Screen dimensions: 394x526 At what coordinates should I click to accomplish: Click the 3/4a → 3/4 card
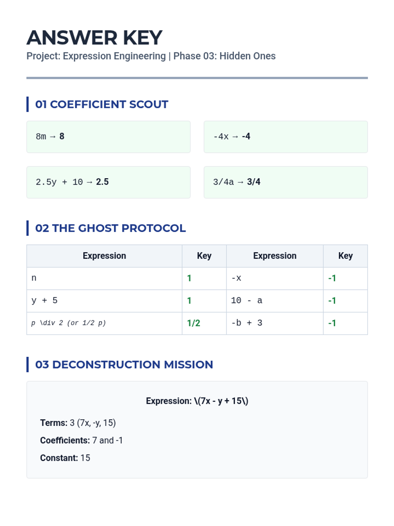pyautogui.click(x=286, y=182)
